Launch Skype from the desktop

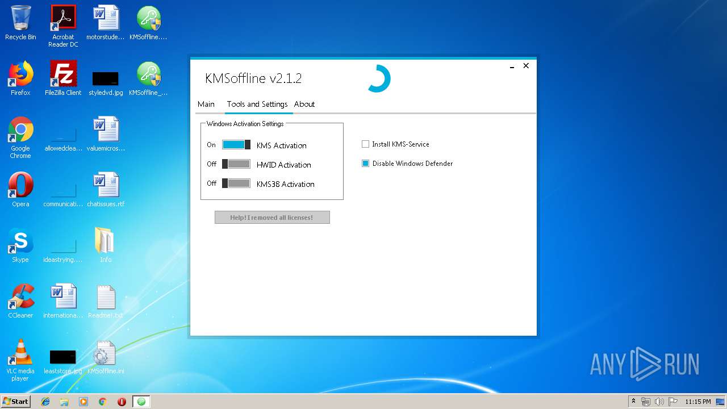click(20, 245)
